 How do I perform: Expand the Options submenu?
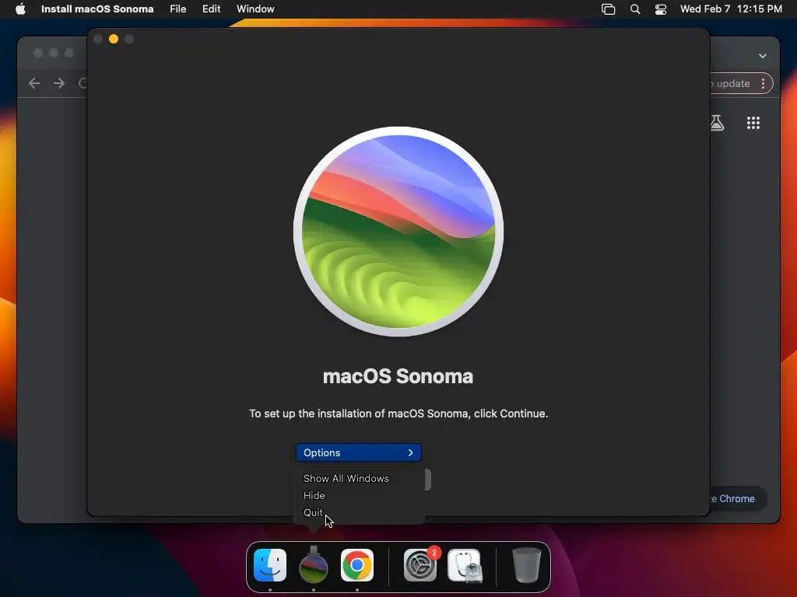(x=358, y=452)
